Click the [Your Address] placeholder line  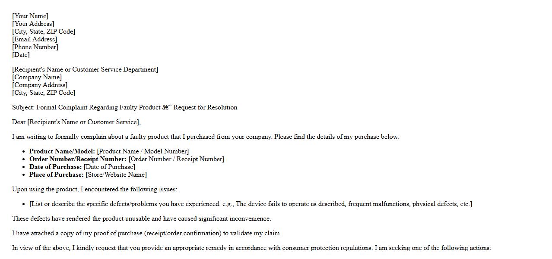33,24
